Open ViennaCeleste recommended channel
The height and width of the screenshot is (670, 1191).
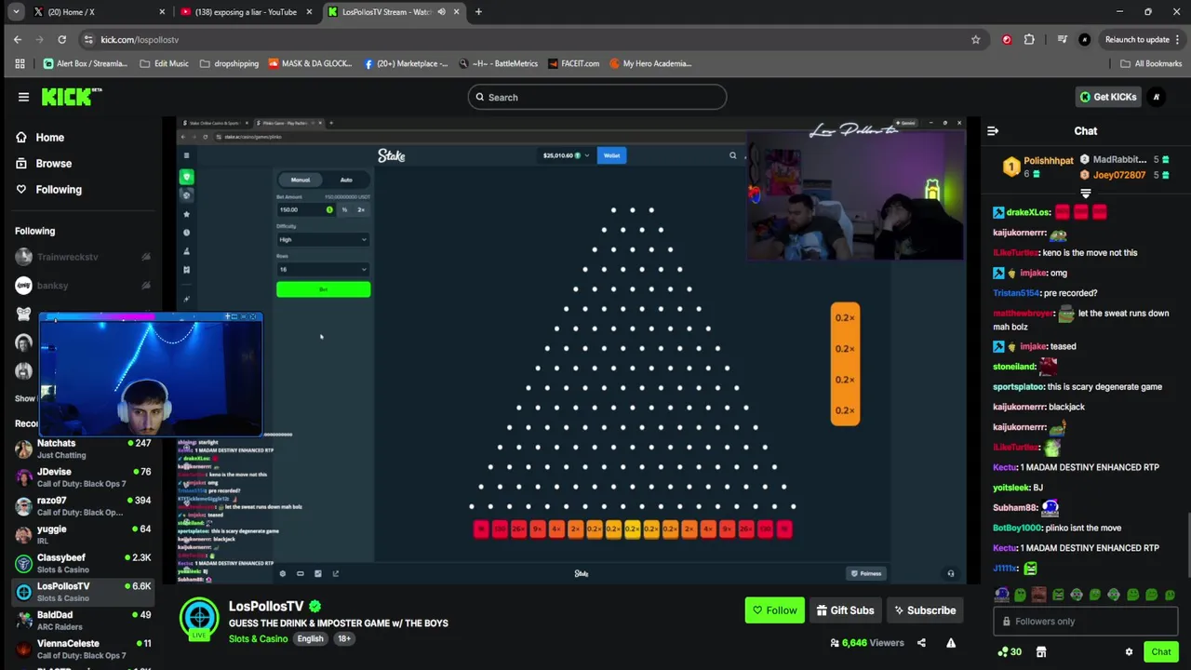click(x=82, y=649)
